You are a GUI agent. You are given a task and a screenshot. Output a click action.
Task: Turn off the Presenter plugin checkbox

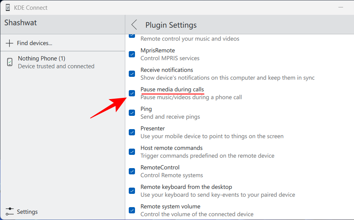point(132,132)
